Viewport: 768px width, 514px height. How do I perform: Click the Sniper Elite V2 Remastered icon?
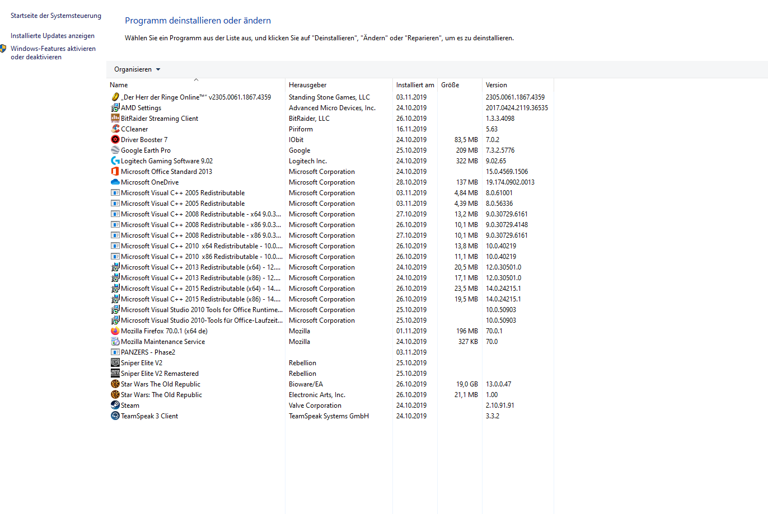click(x=115, y=373)
